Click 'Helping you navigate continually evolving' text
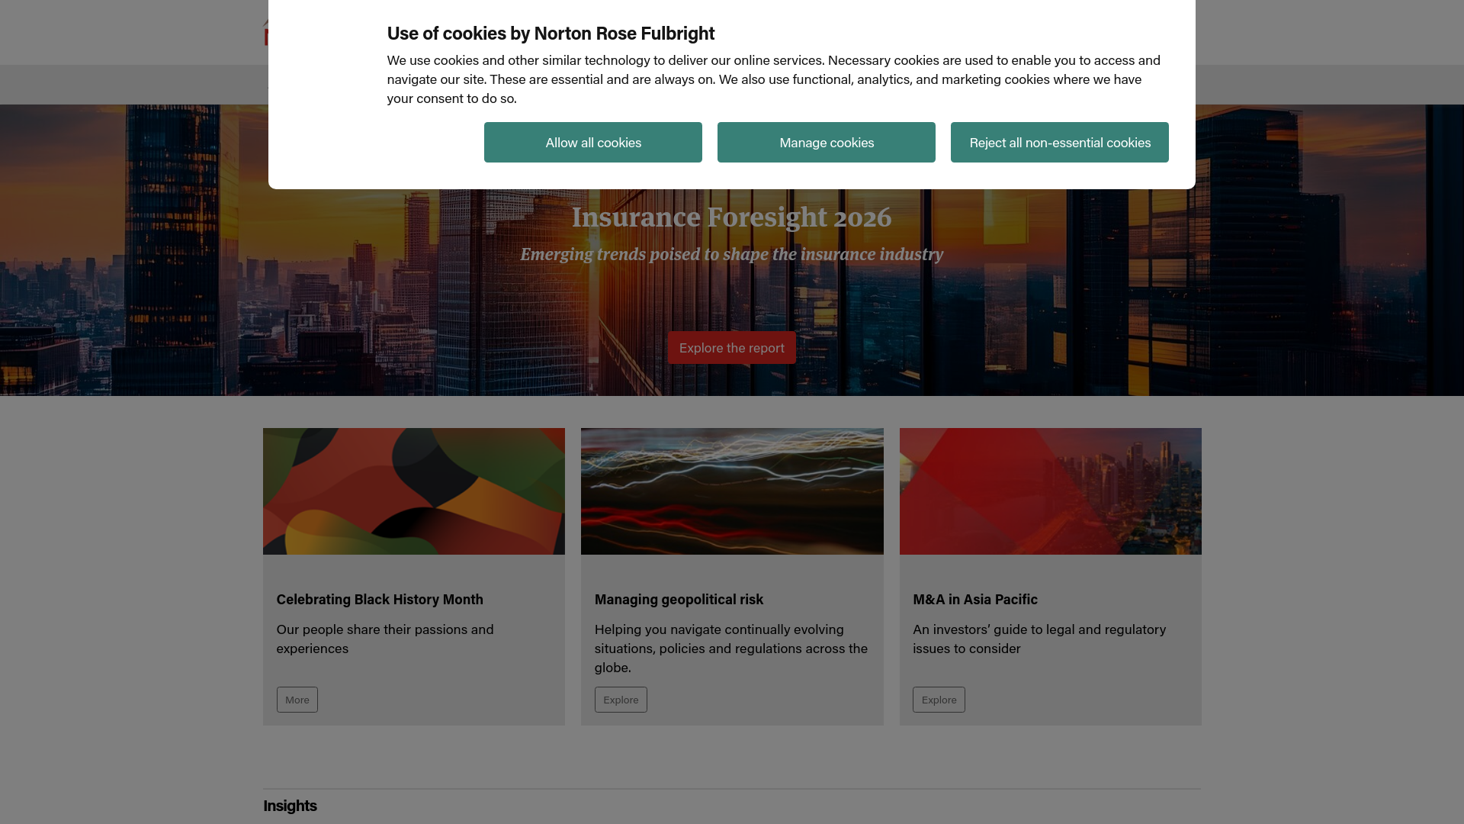The width and height of the screenshot is (1464, 824). coord(731,648)
